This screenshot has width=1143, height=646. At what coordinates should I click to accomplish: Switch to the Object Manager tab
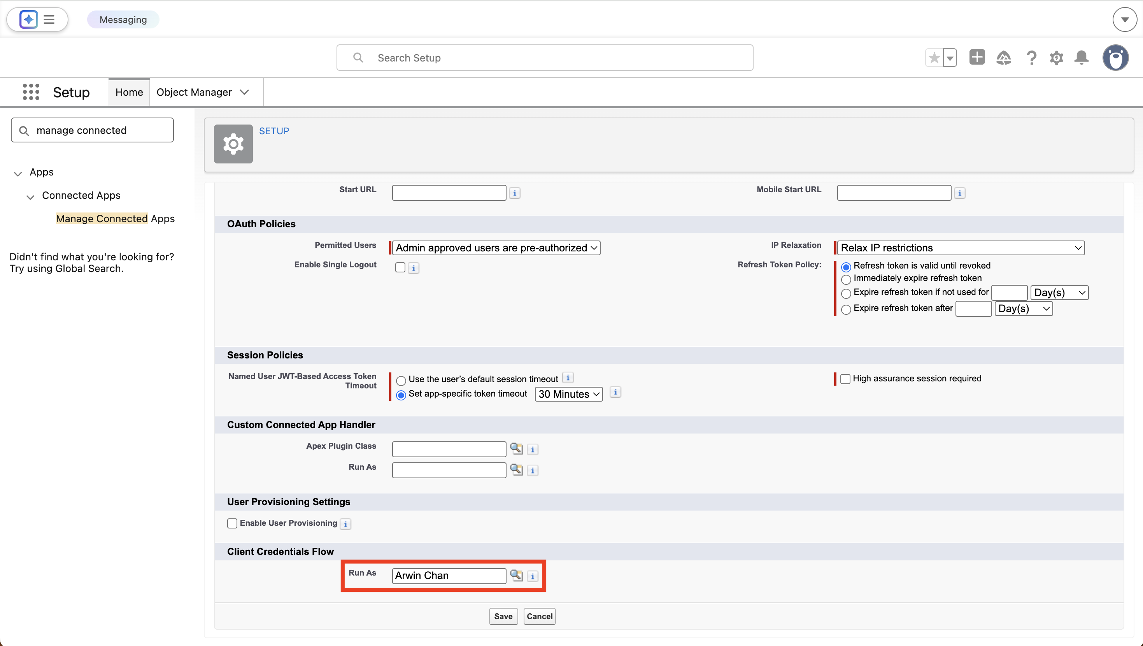195,92
